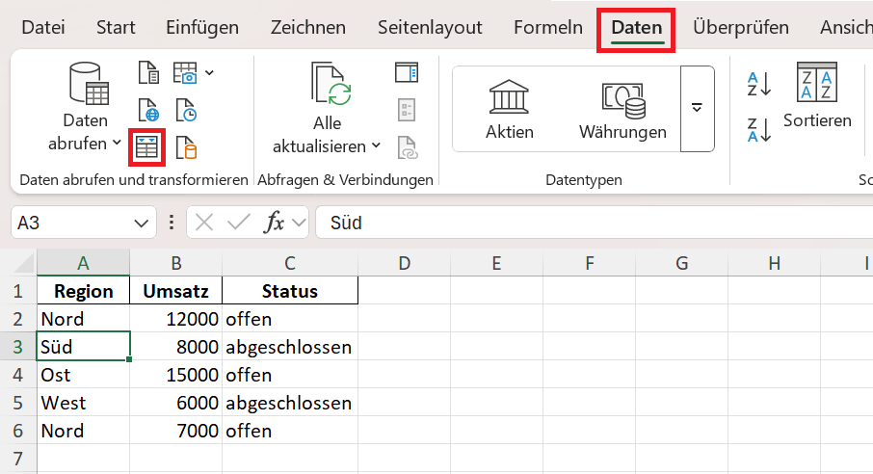Click the fx insert function button
Image resolution: width=873 pixels, height=474 pixels.
point(276,223)
